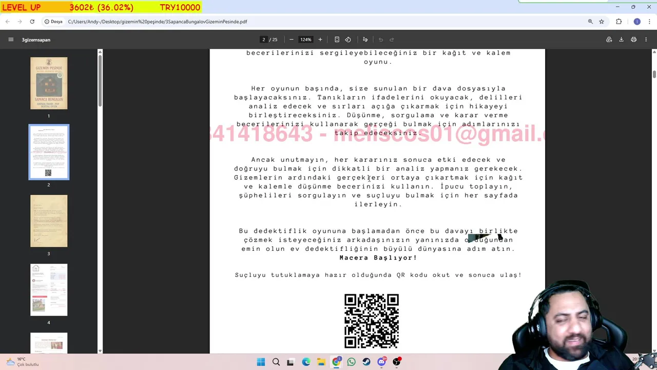Open the browser extensions puzzle icon
This screenshot has height=370, width=657.
coord(619,22)
